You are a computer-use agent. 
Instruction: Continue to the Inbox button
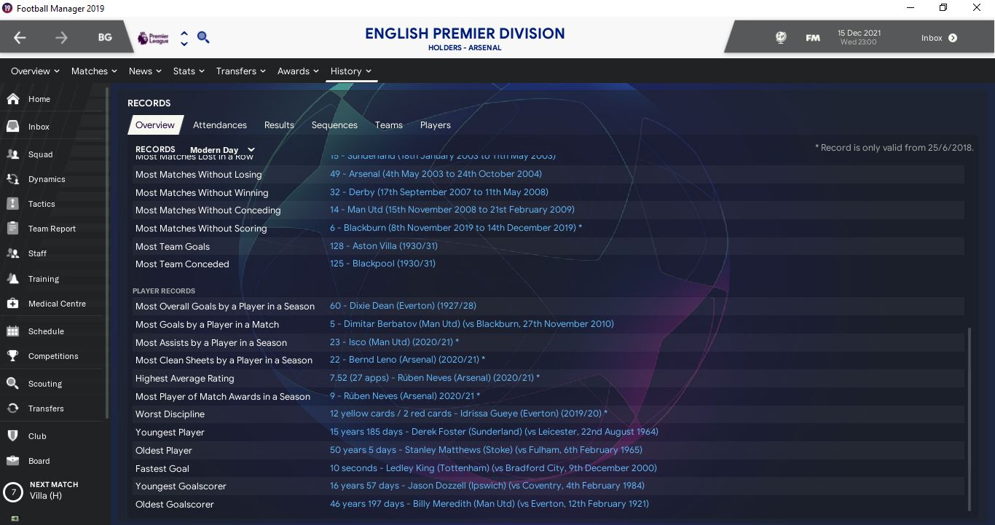(939, 38)
